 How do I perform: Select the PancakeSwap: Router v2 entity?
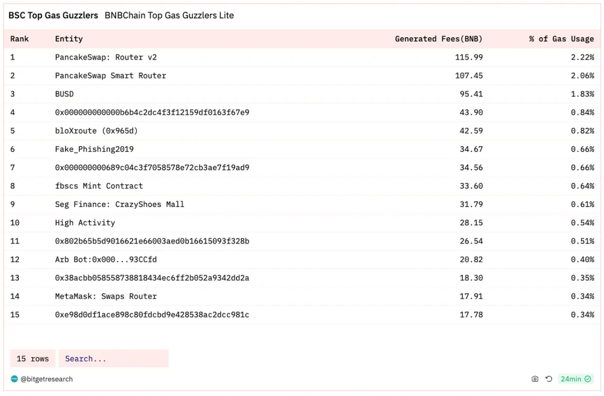pos(106,57)
